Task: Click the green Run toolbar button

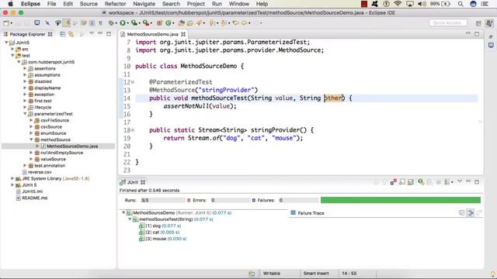Action: click(123, 22)
